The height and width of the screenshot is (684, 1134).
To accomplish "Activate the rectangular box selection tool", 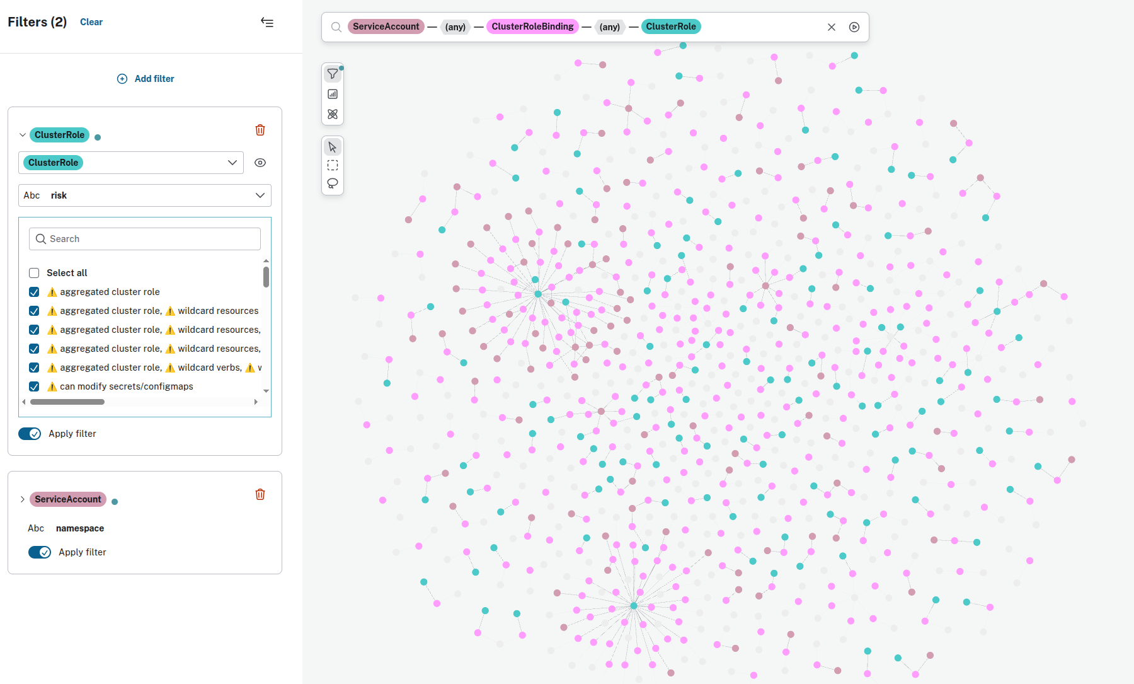I will pos(333,165).
